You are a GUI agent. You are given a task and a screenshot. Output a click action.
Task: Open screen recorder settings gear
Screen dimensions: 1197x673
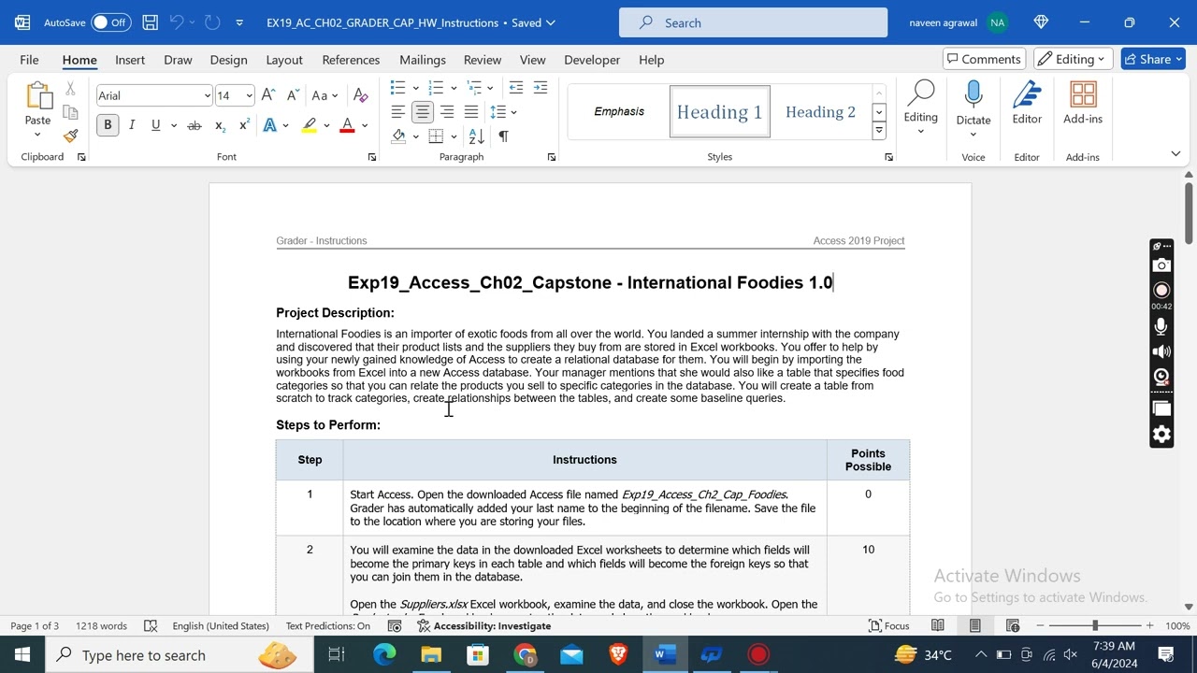[1161, 434]
